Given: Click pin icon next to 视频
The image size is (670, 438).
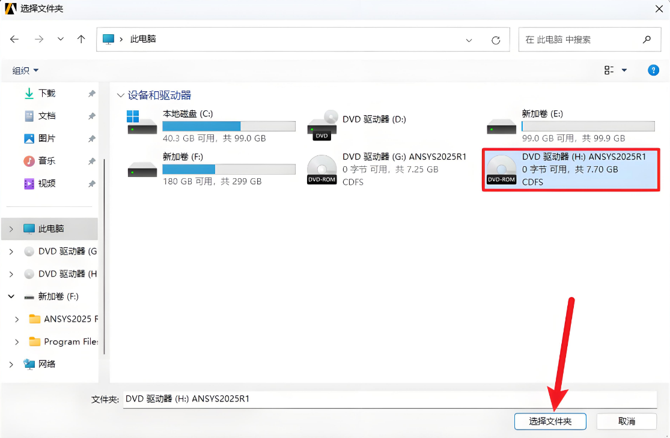Looking at the screenshot, I should click(x=91, y=184).
